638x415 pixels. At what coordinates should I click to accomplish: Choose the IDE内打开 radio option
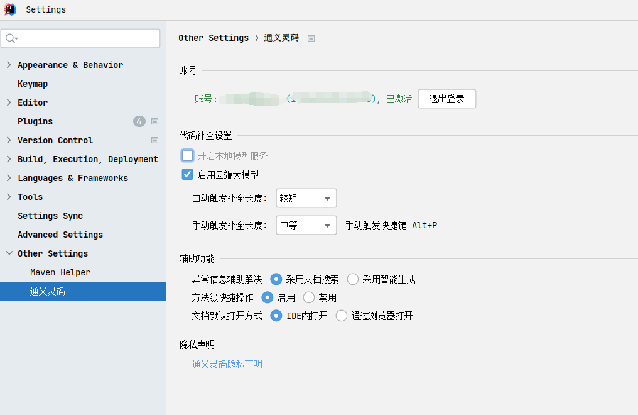pyautogui.click(x=276, y=316)
